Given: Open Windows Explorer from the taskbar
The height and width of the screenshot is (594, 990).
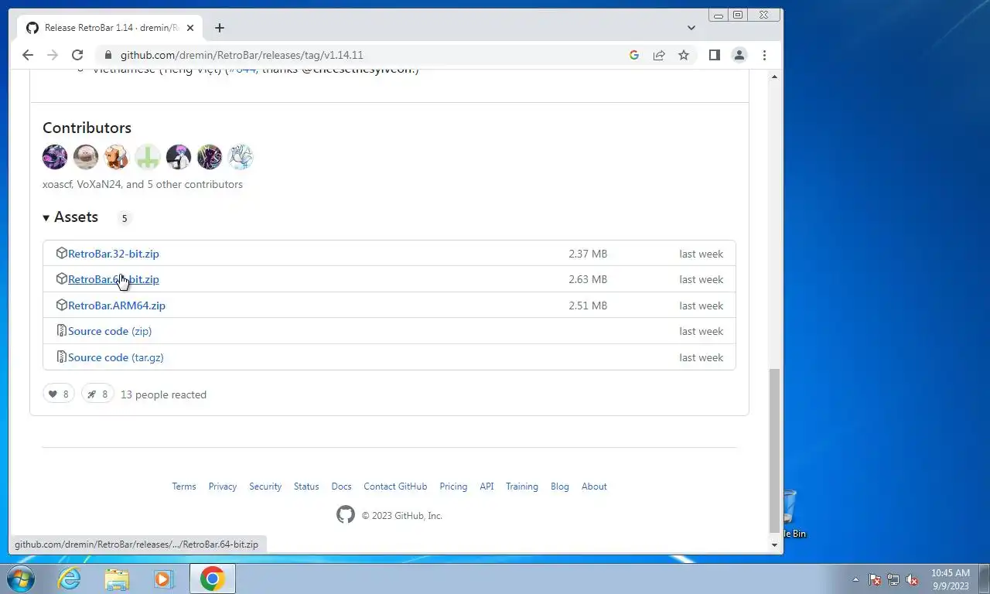Looking at the screenshot, I should click(117, 579).
